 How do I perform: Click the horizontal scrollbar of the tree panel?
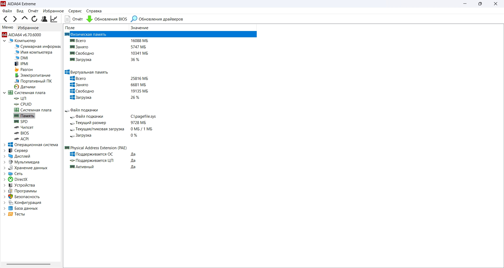point(28,264)
